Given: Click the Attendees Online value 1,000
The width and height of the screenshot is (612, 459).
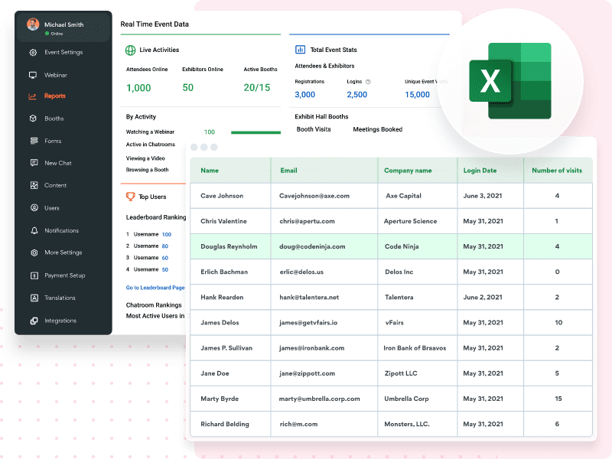Looking at the screenshot, I should 138,88.
